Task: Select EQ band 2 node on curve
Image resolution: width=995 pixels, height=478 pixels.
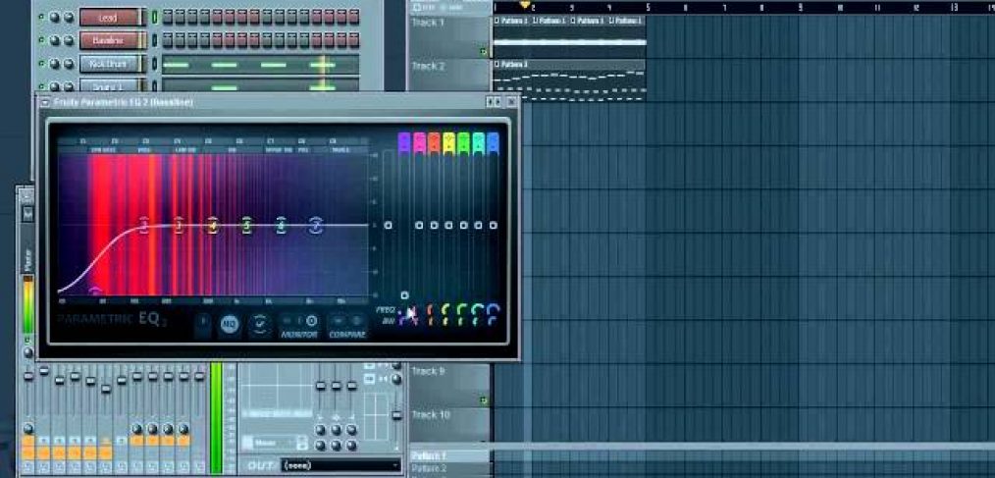Action: pos(144,225)
